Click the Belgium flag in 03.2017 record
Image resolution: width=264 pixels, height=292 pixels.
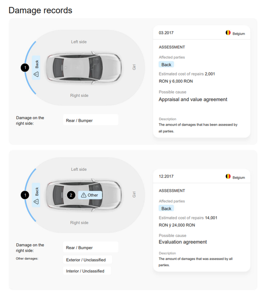coord(228,33)
